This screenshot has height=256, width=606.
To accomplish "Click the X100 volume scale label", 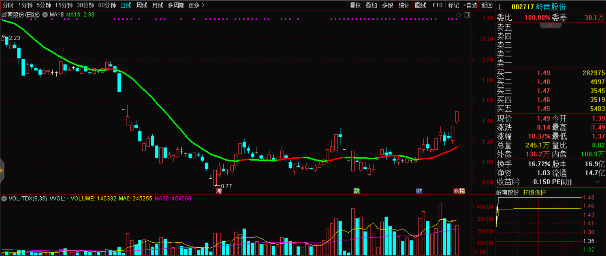I will point(480,252).
